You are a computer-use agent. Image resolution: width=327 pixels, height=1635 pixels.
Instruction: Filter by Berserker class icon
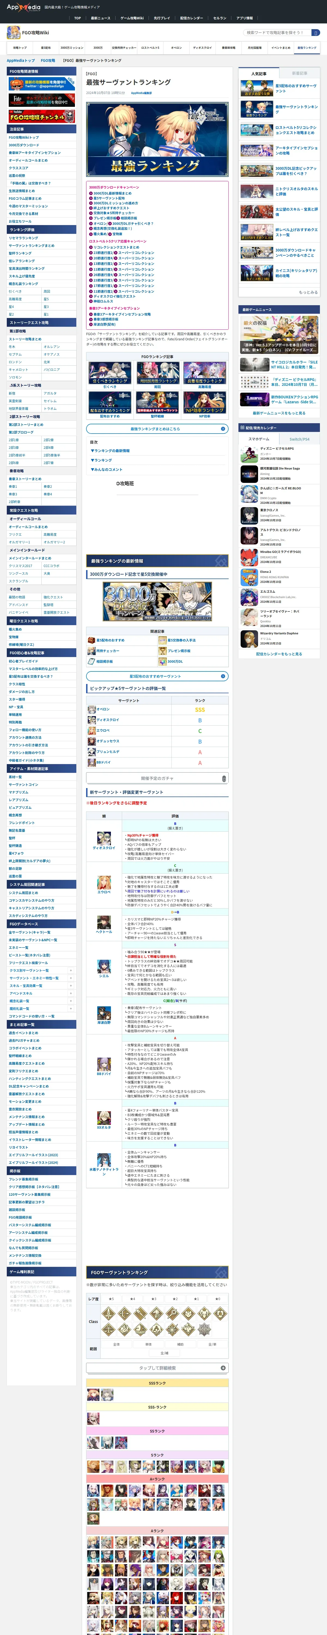pos(204,1313)
